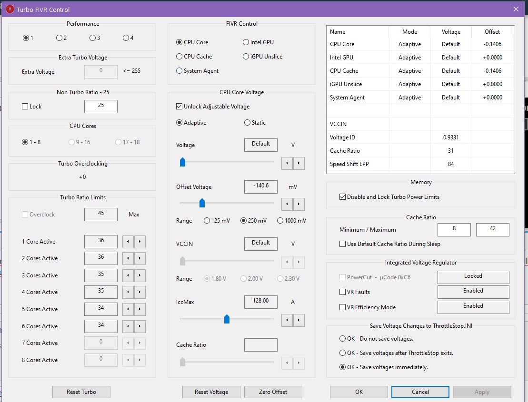Decrease 3 Cores Active ratio with left arrow

click(128, 275)
